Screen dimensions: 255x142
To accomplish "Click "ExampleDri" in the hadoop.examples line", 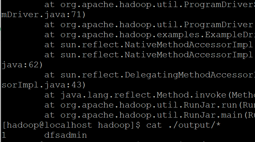I will click(x=230, y=35).
